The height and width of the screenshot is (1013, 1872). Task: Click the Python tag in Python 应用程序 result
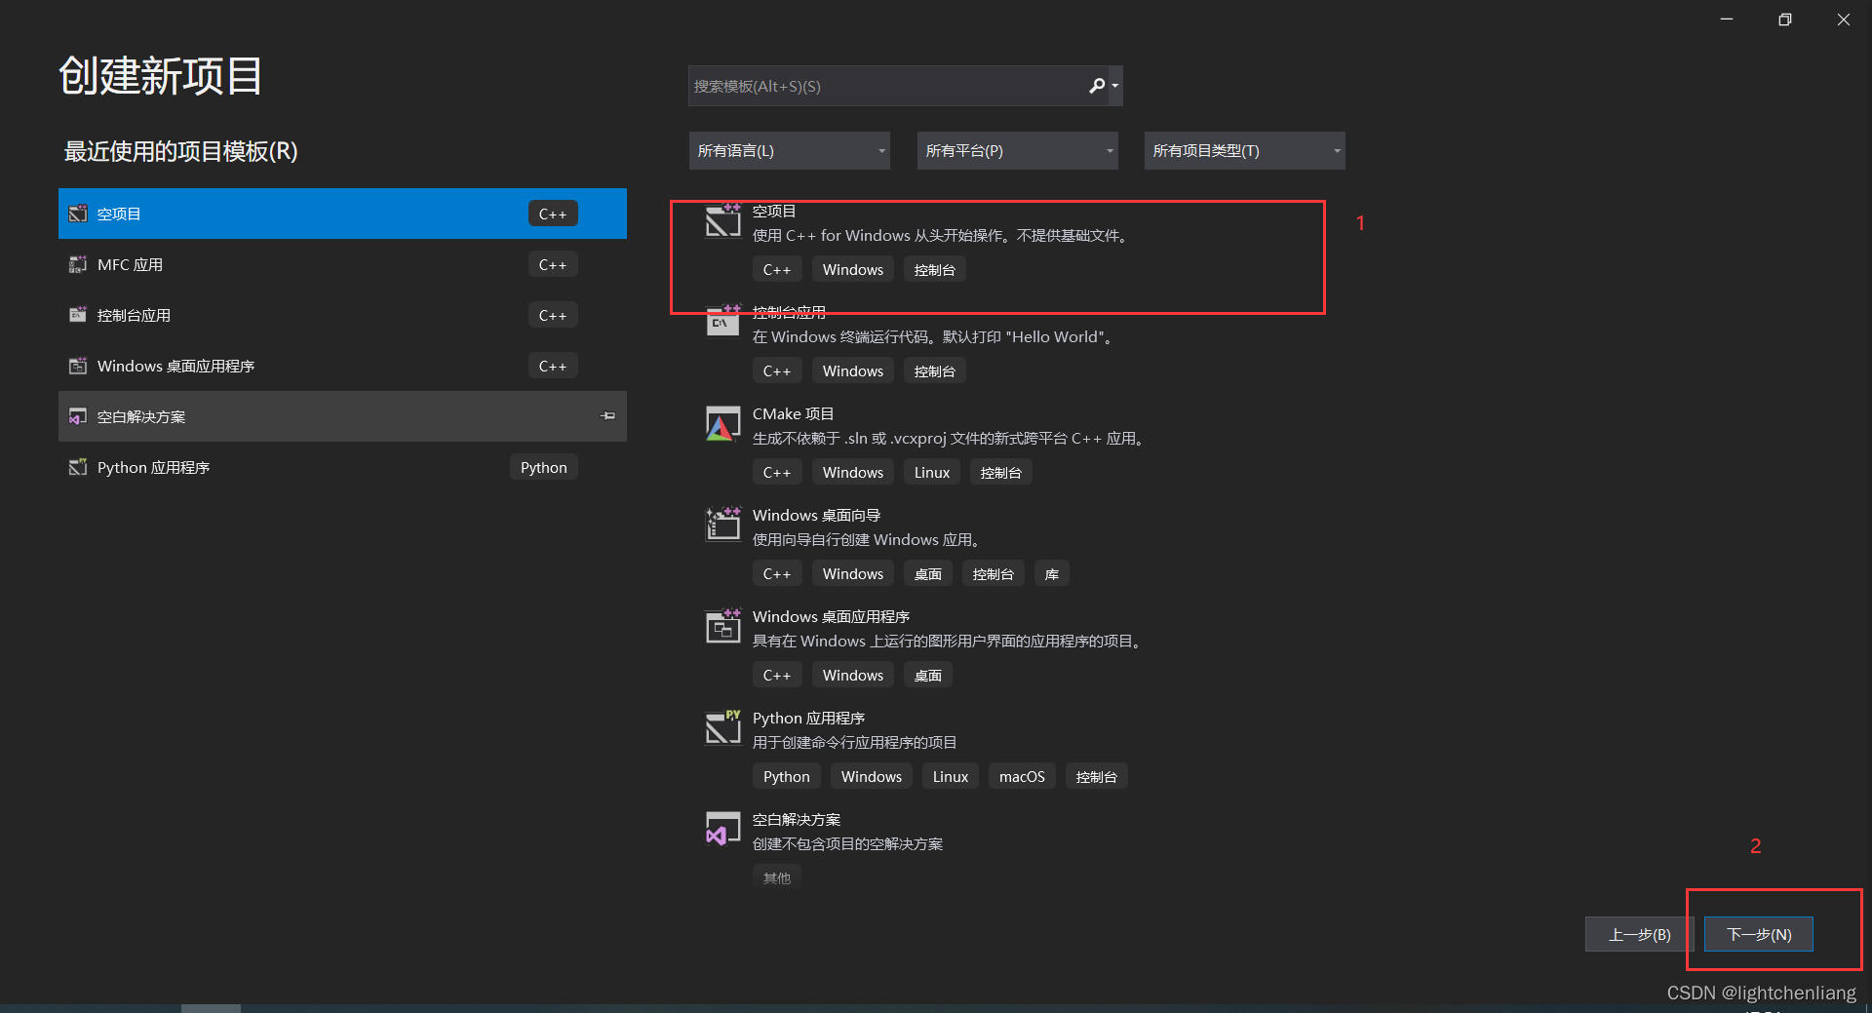[786, 776]
